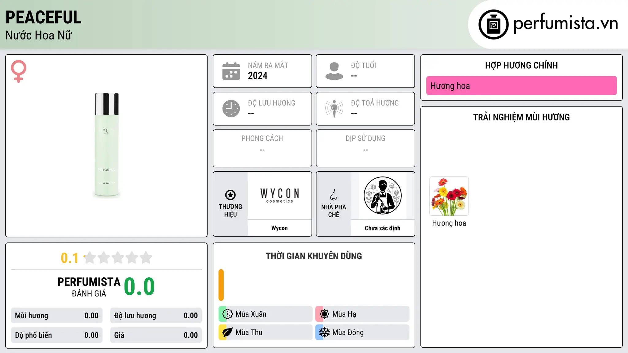This screenshot has height=353, width=628.
Task: Click the perfumista.vn bottle logo icon
Action: pyautogui.click(x=493, y=25)
